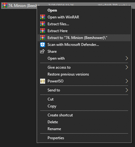Screen dimensions: 135x147
Task: Select the 74. Minion zip file icon
Action: 5,5
